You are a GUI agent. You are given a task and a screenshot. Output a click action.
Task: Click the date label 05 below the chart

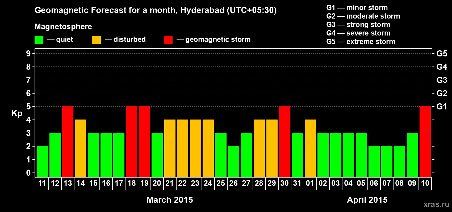(x=361, y=183)
